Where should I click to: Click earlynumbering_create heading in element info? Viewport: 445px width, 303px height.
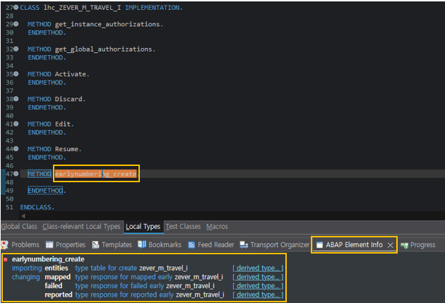click(x=48, y=259)
